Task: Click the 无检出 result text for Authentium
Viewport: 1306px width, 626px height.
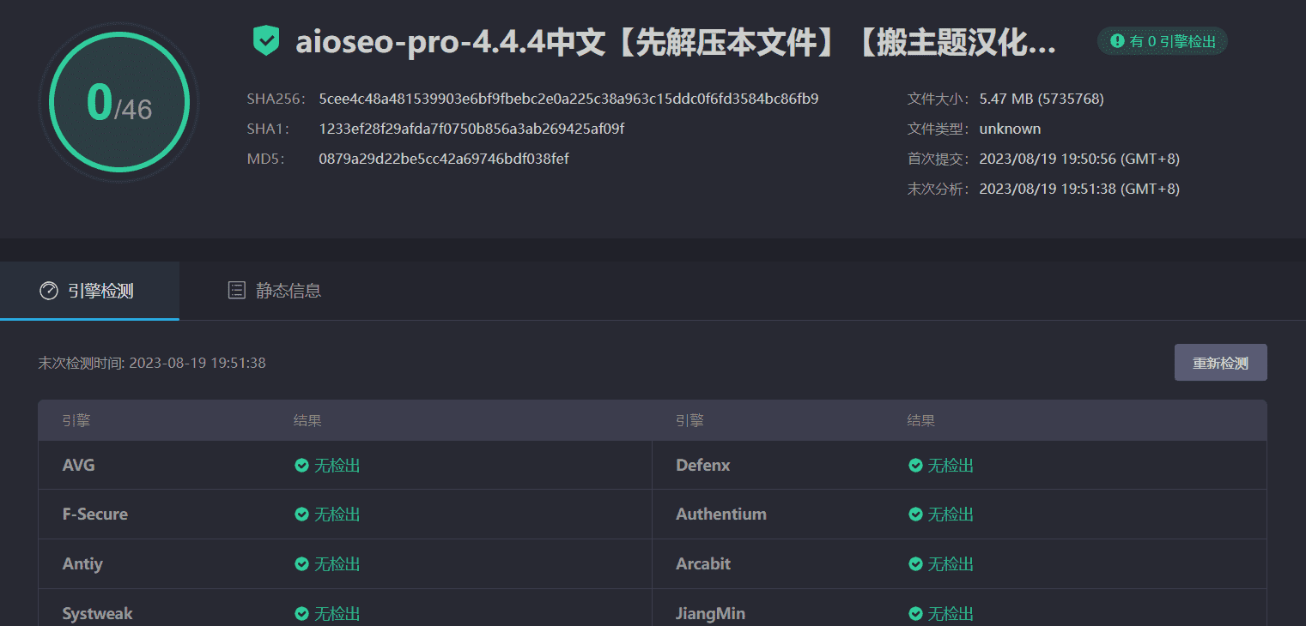Action: click(x=951, y=515)
